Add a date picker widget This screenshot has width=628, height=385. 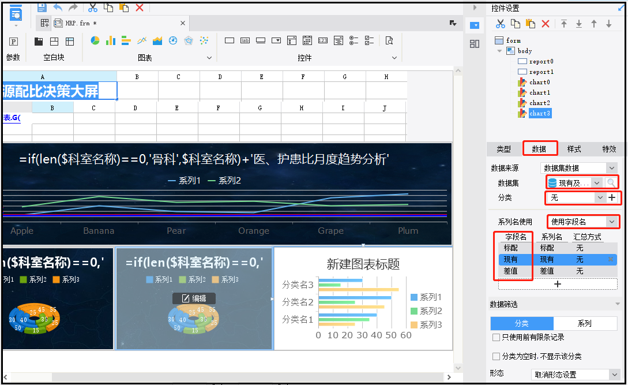coord(307,40)
